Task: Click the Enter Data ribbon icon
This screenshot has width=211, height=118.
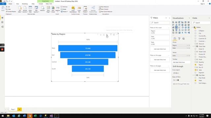Action: point(30,9)
